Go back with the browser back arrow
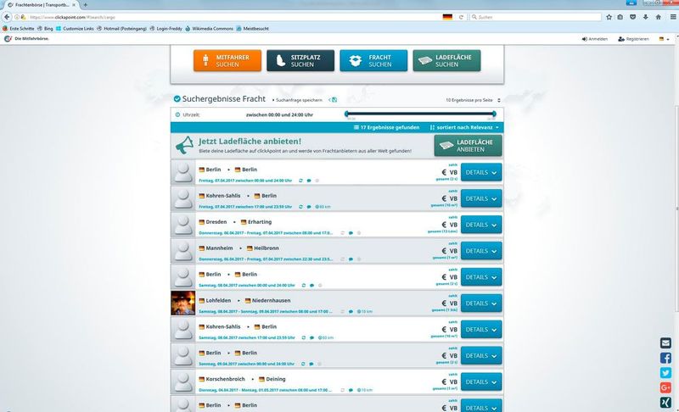Viewport: 679px width, 412px height. 7,17
